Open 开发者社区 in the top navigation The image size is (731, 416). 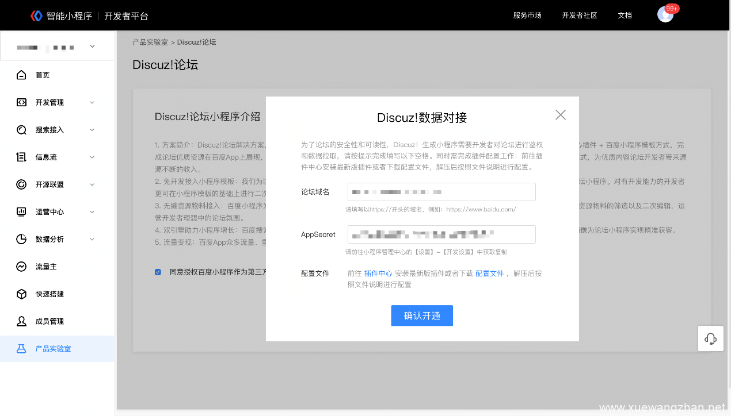580,16
